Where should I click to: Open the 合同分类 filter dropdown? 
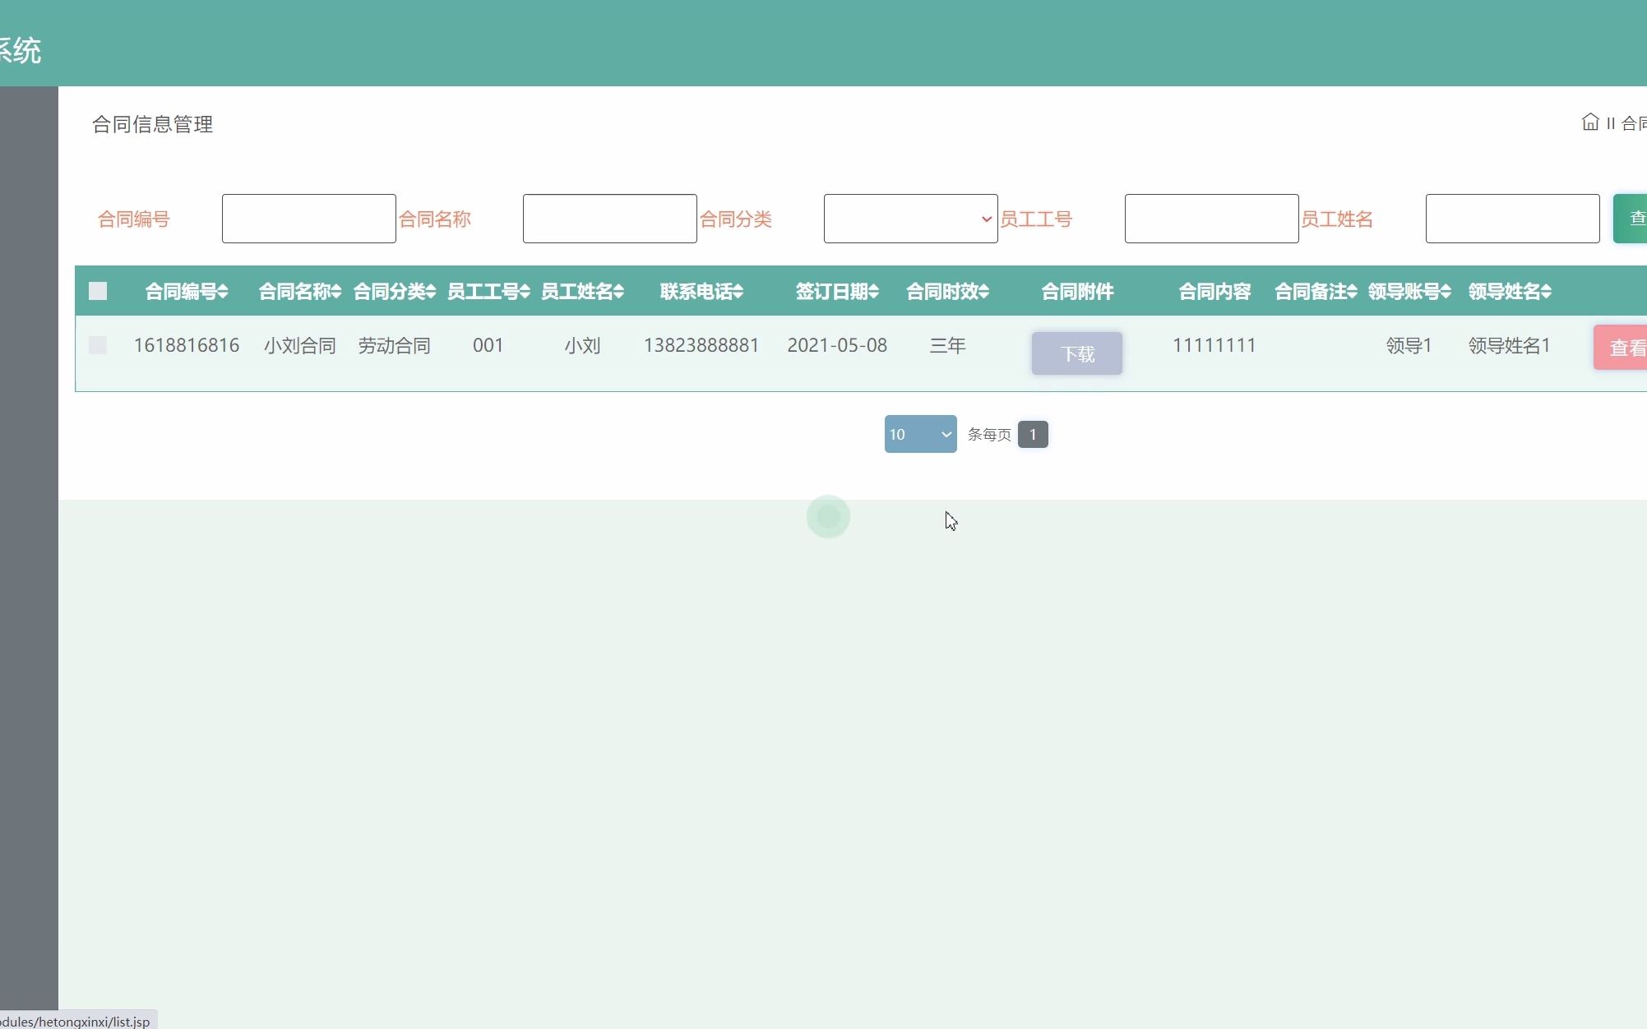click(910, 219)
